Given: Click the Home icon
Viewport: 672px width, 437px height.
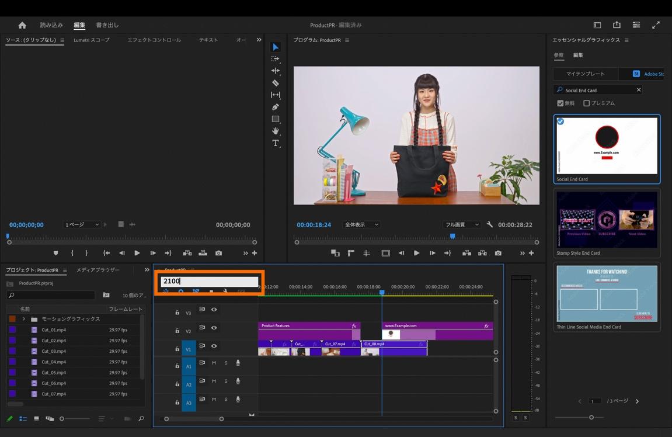Looking at the screenshot, I should (22, 25).
